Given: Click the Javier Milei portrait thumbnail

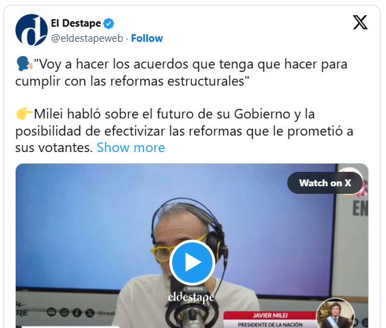Looking at the screenshot, I should 335,314.
